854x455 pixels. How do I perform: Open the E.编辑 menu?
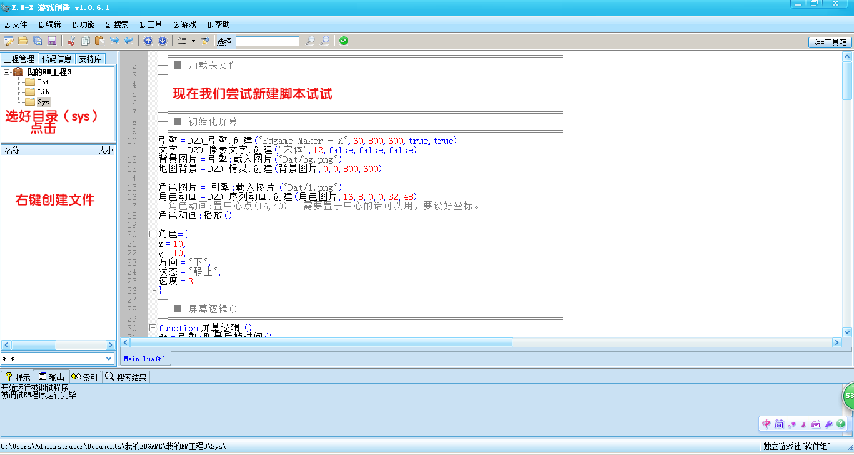50,25
